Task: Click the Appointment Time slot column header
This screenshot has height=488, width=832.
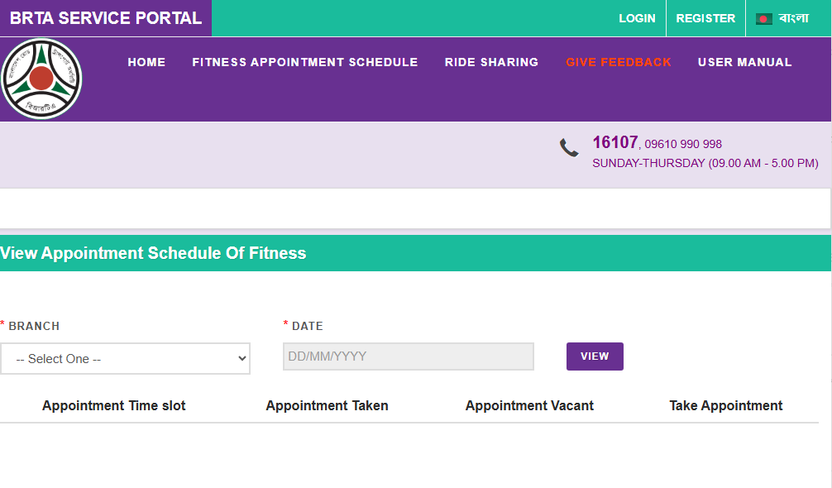Action: (114, 405)
